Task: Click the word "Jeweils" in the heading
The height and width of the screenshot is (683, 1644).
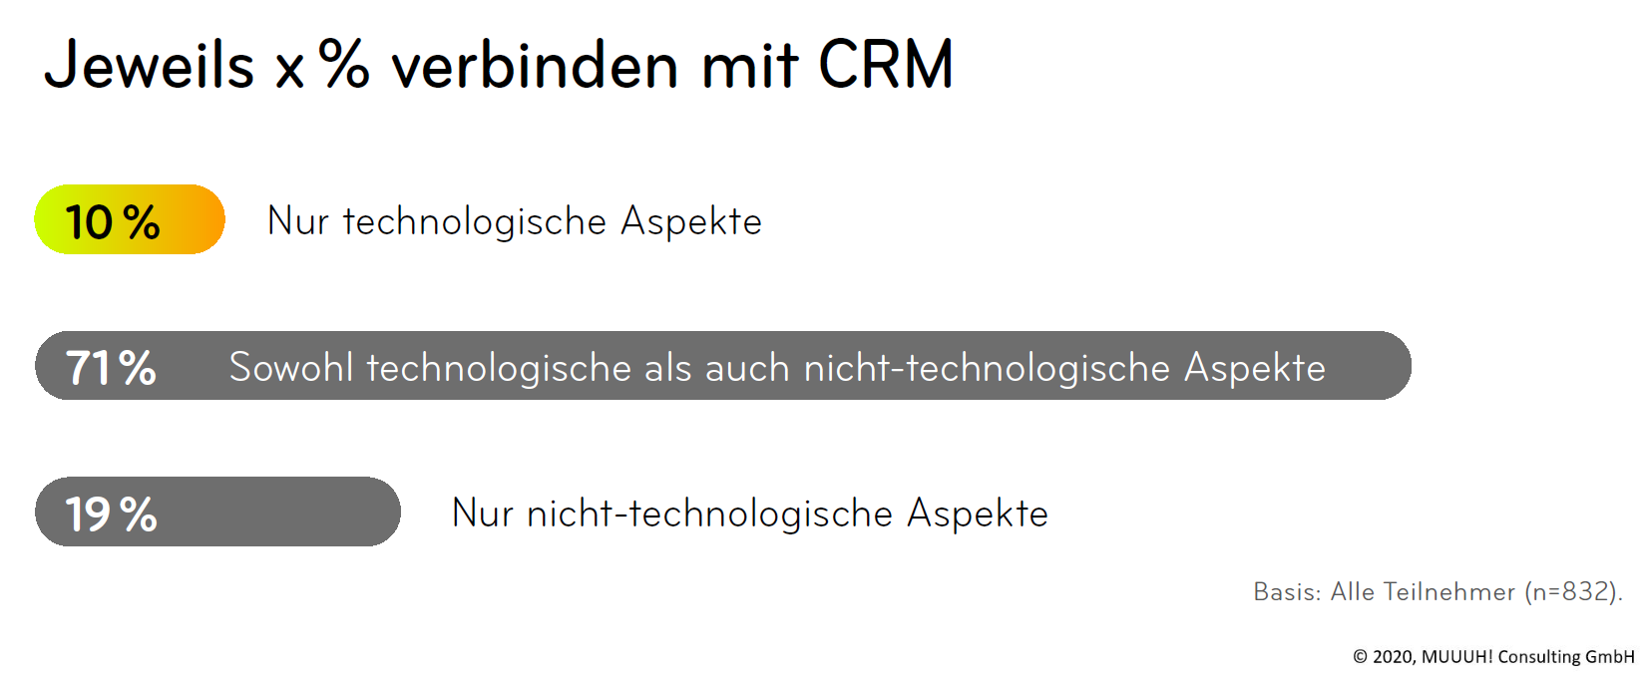Action: [x=150, y=65]
